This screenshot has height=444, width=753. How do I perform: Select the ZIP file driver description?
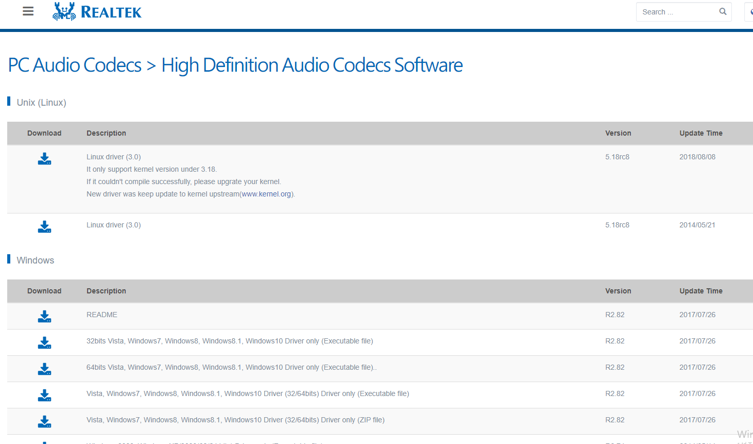235,420
